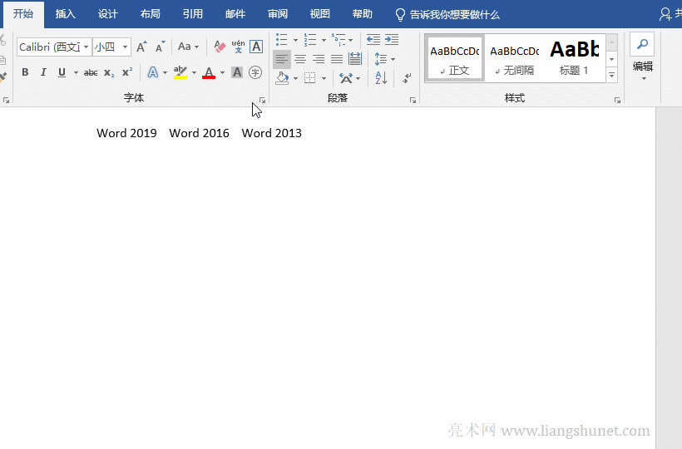Click the increase indent icon
Viewport: 682px width, 449px height.
[x=392, y=39]
